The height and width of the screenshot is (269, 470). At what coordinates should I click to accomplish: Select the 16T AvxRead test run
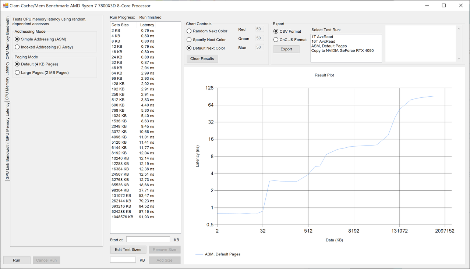coord(323,42)
